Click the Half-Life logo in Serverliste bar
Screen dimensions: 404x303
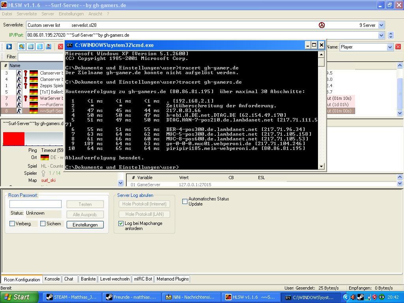[322, 25]
